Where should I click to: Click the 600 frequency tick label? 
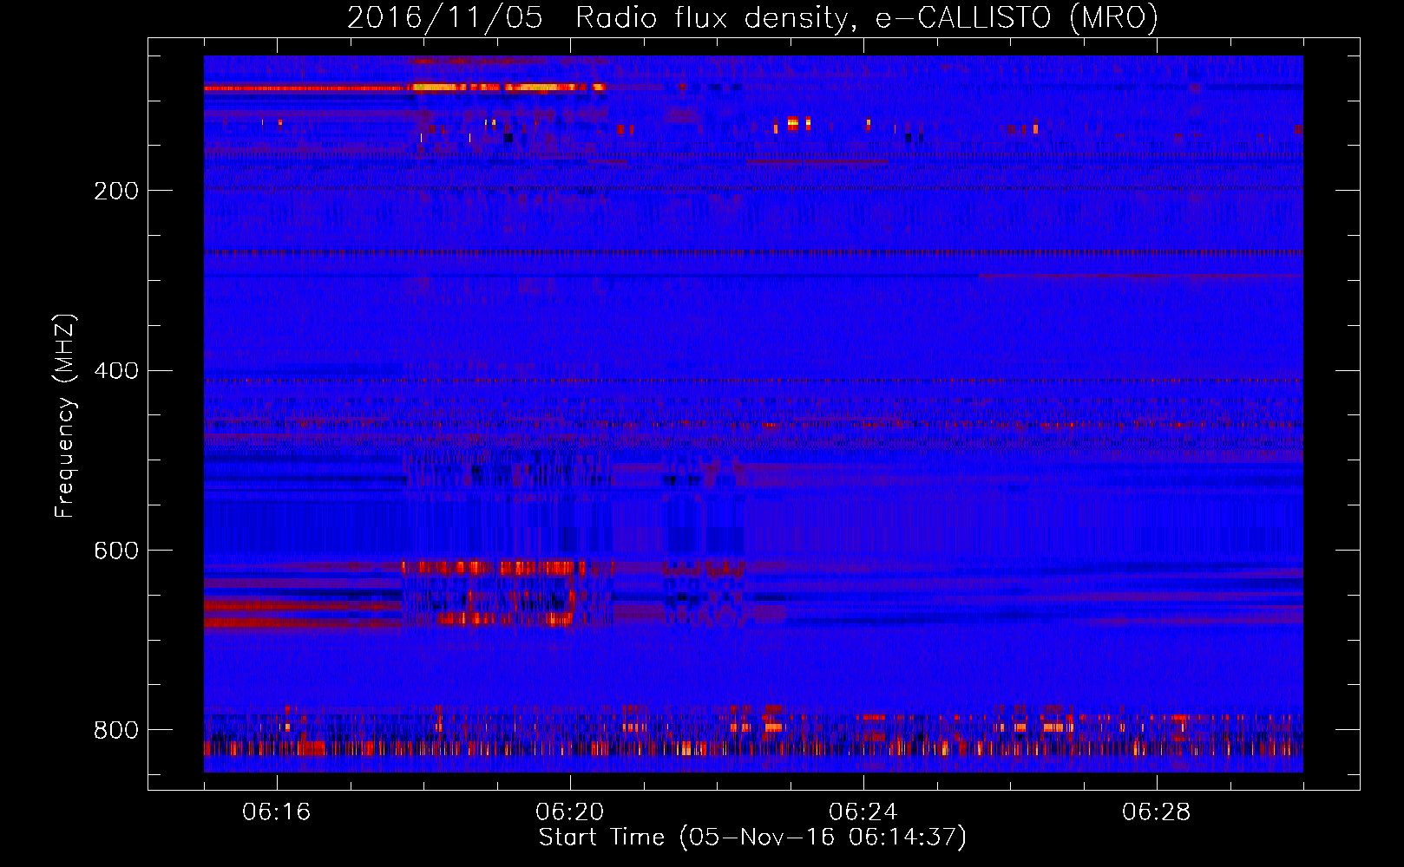[x=115, y=551]
